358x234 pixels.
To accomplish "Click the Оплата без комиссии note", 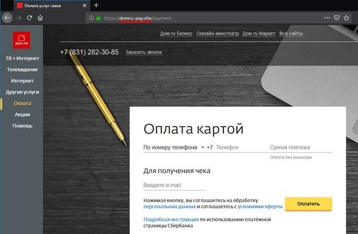I will [x=291, y=157].
